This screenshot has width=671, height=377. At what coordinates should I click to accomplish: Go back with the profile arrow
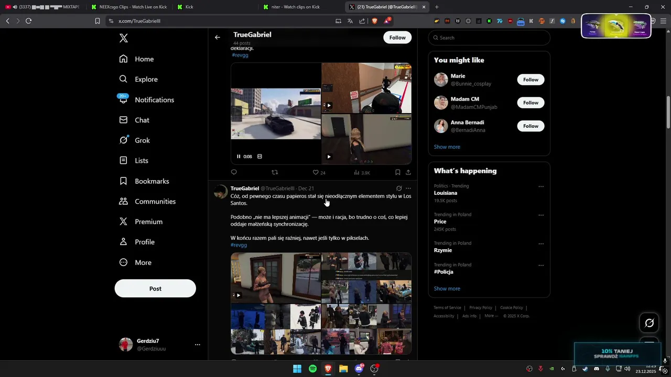click(218, 37)
